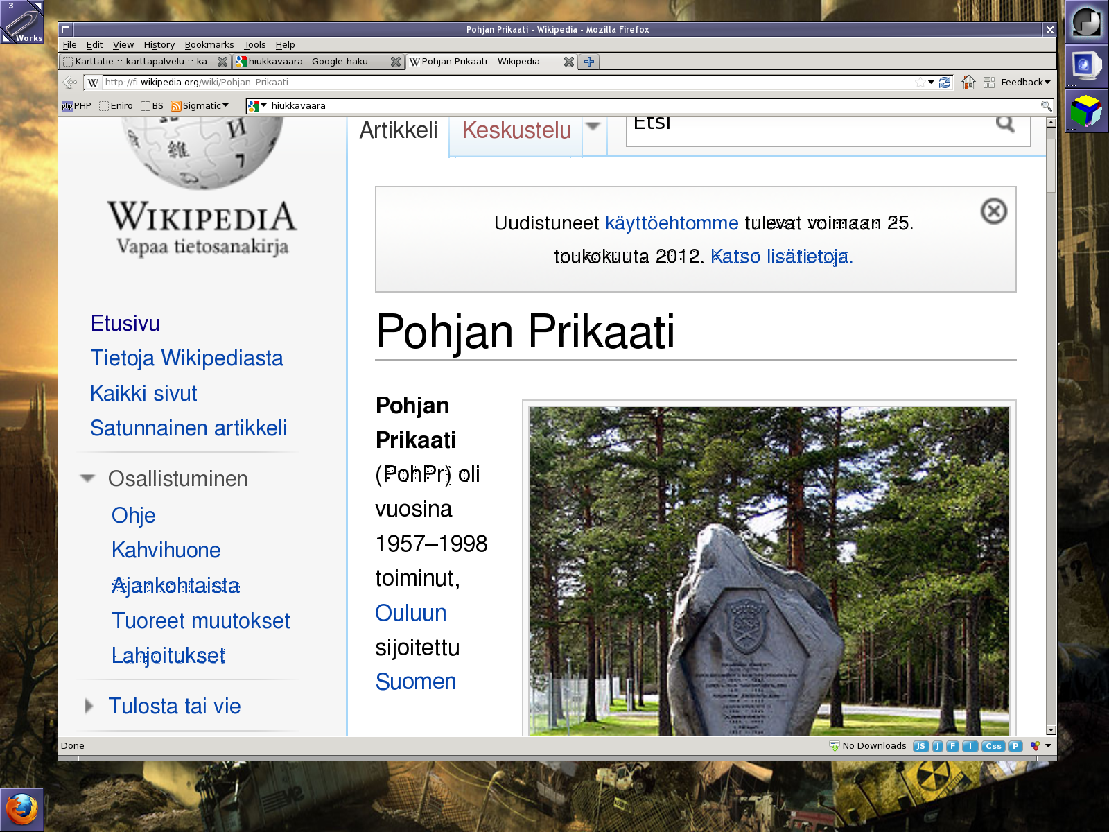This screenshot has width=1109, height=832.
Task: Toggle CSS with the Css status button
Action: pyautogui.click(x=993, y=746)
